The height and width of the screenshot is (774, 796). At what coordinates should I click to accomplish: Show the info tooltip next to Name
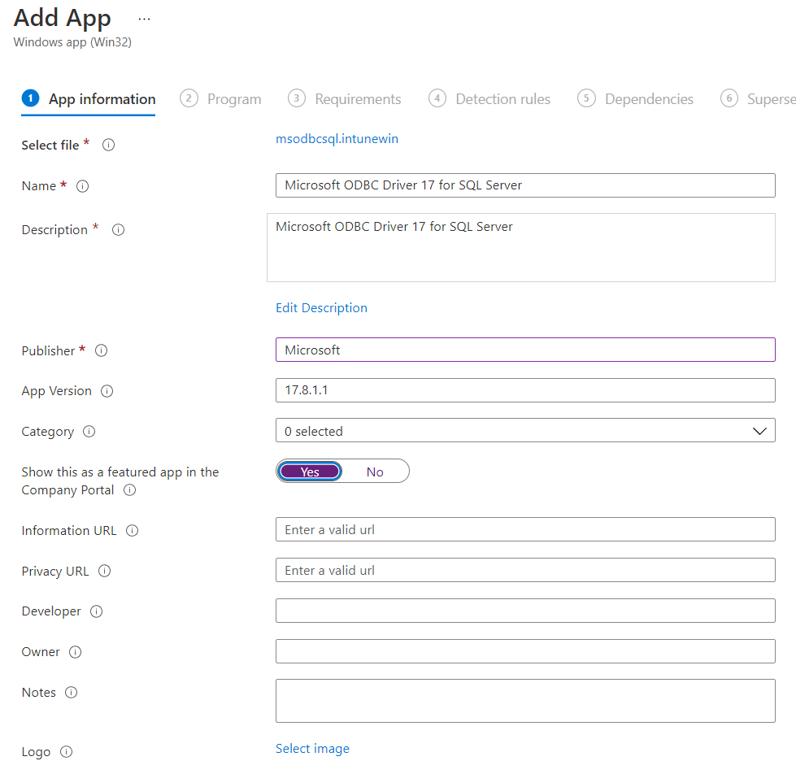click(x=82, y=186)
